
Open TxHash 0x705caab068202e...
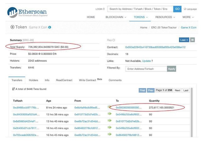coord(26,135)
